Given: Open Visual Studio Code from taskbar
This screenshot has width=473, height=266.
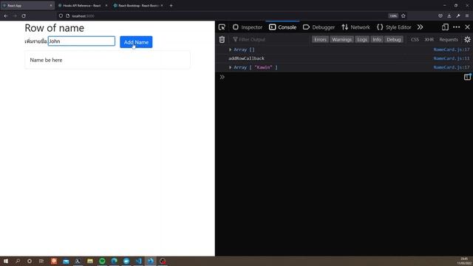Looking at the screenshot, I should tap(138, 261).
